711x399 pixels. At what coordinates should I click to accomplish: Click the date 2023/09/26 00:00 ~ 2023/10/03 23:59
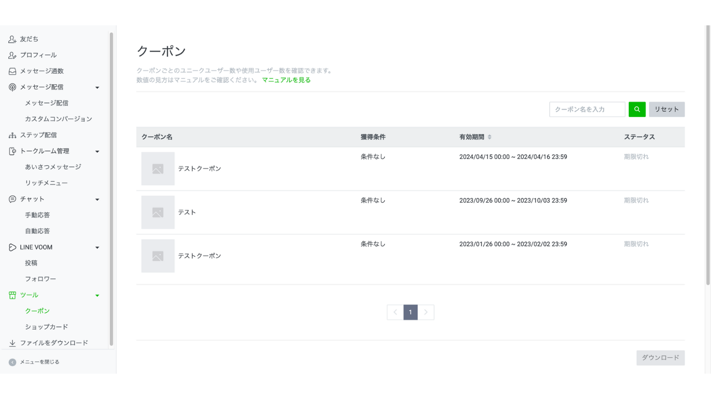coord(513,201)
